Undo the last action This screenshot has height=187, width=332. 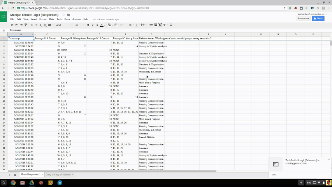coord(16,25)
